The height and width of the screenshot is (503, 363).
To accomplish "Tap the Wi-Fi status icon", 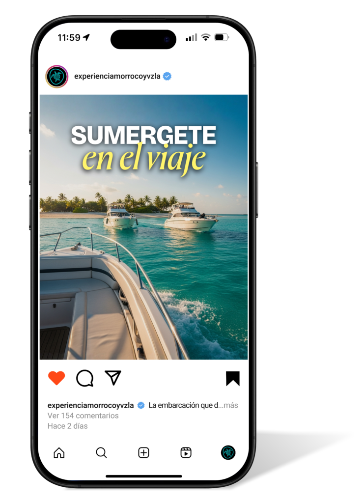I will point(205,37).
